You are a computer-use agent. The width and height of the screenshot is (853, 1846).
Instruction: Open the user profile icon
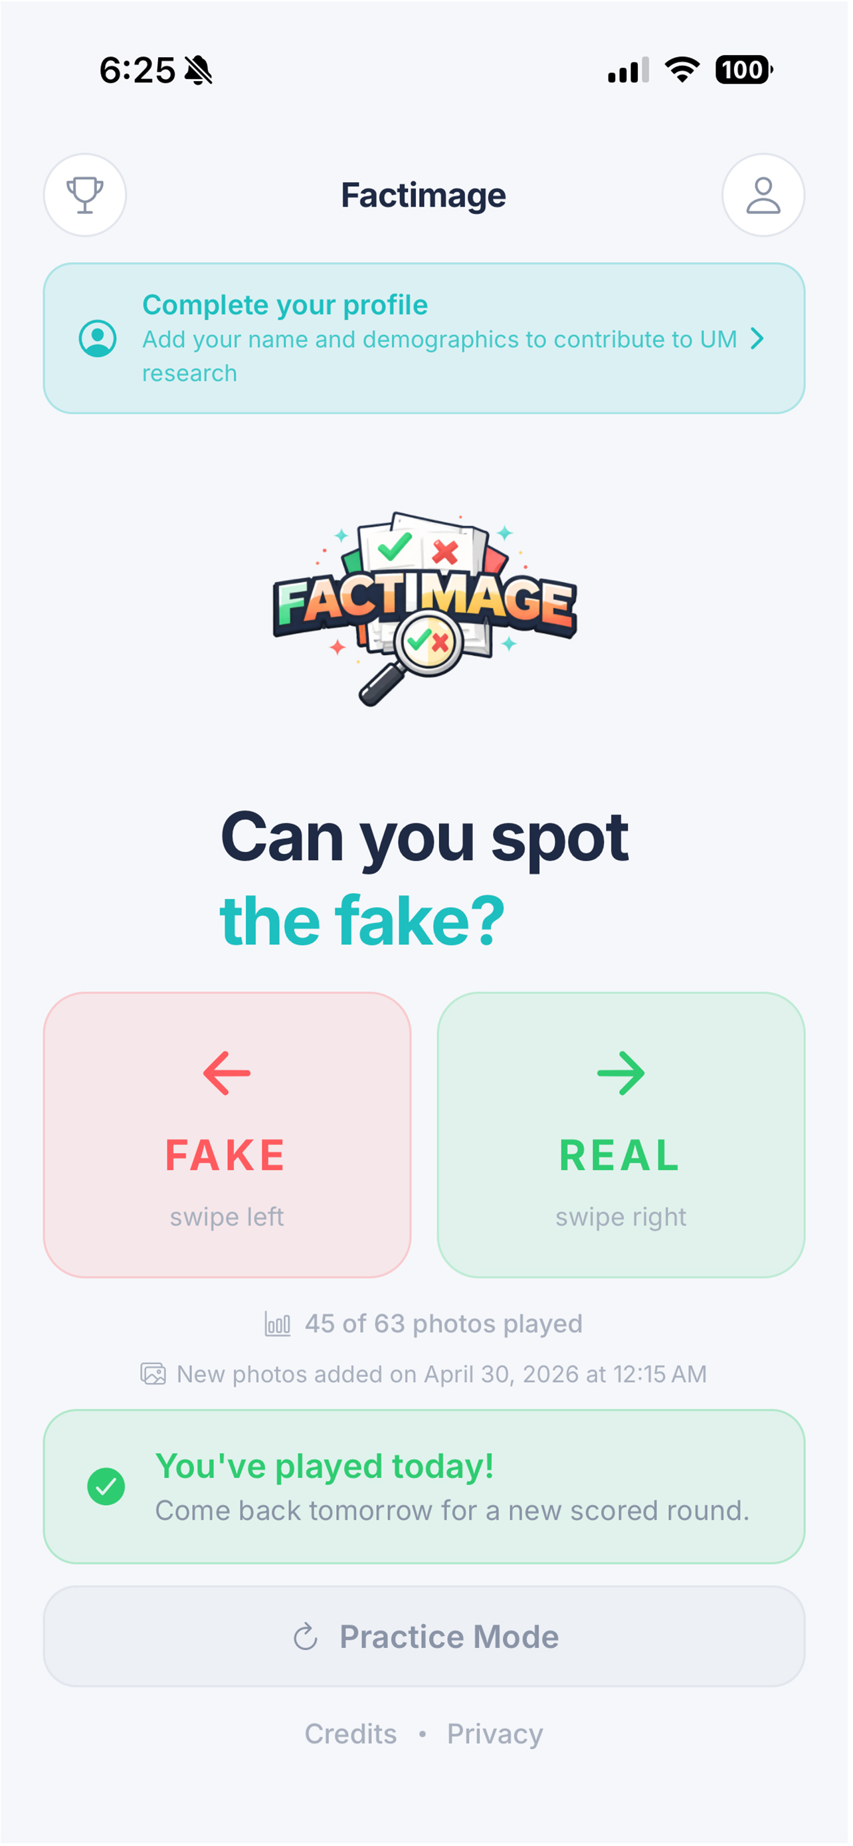coord(763,195)
